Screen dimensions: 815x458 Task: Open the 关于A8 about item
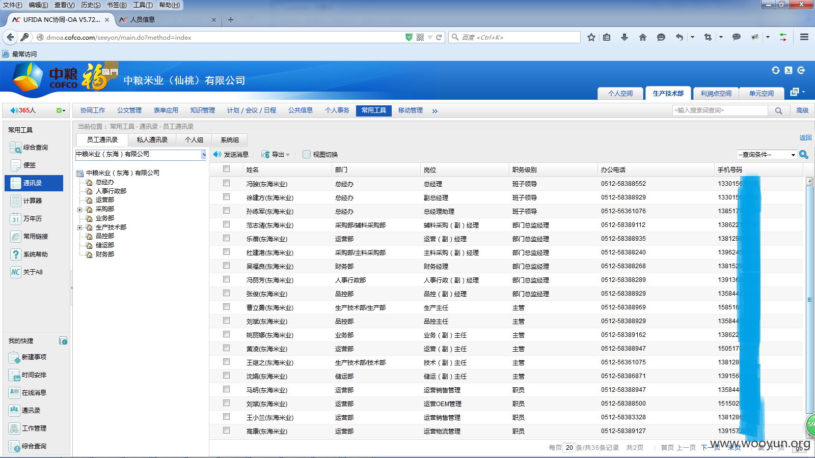coord(26,272)
